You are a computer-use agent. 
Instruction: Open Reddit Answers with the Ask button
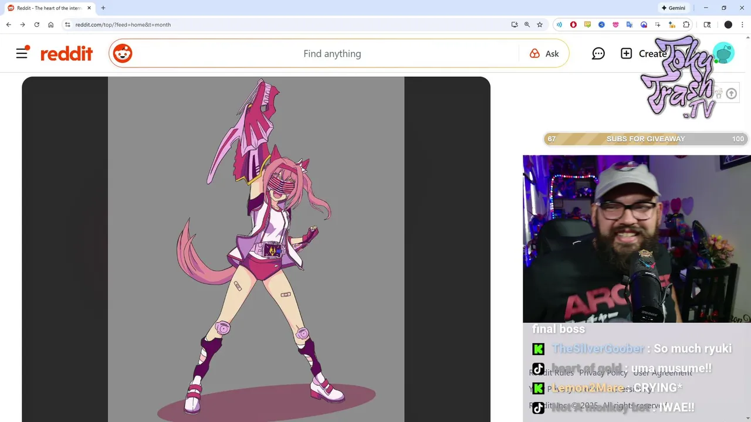click(x=544, y=53)
